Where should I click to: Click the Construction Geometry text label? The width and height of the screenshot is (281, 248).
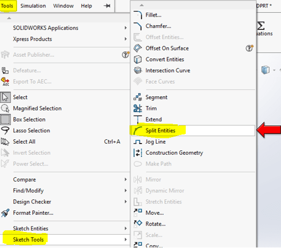pyautogui.click(x=174, y=153)
